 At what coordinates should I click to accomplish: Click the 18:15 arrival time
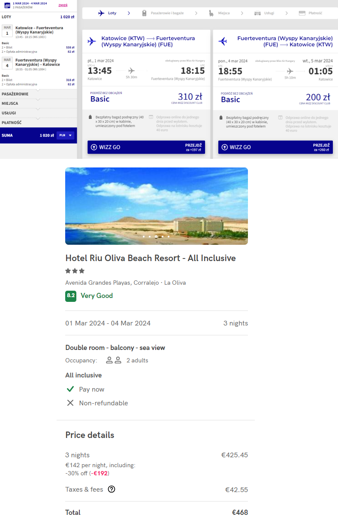click(x=193, y=71)
